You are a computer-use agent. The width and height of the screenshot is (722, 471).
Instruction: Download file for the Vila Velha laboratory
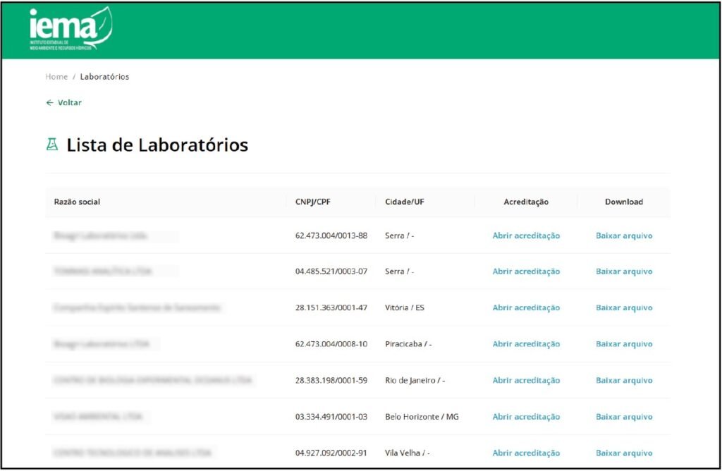pos(624,453)
